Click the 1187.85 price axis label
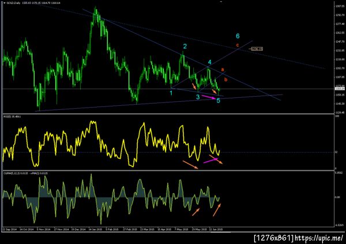The image size is (346, 244). point(340,77)
